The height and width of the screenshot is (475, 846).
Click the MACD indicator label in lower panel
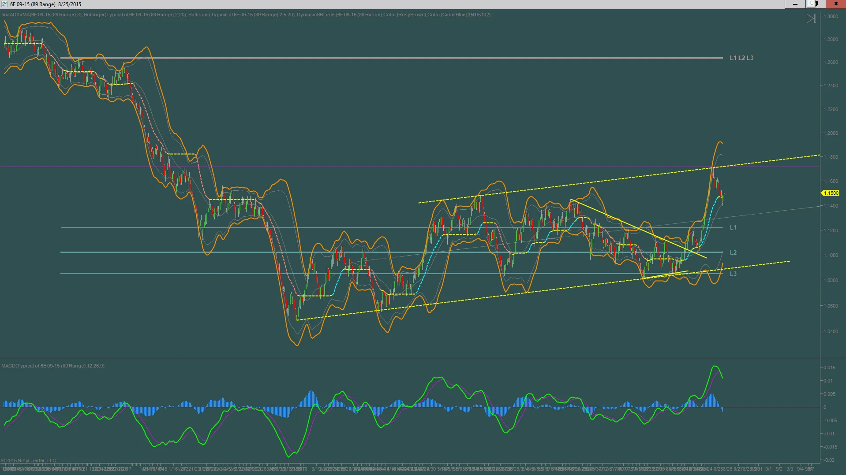point(53,366)
